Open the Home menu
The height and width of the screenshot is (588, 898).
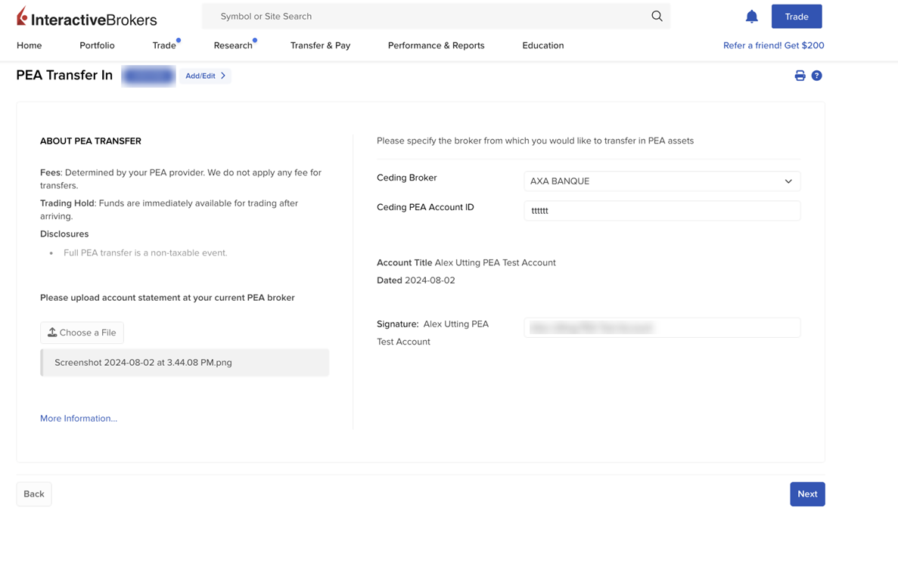click(30, 45)
